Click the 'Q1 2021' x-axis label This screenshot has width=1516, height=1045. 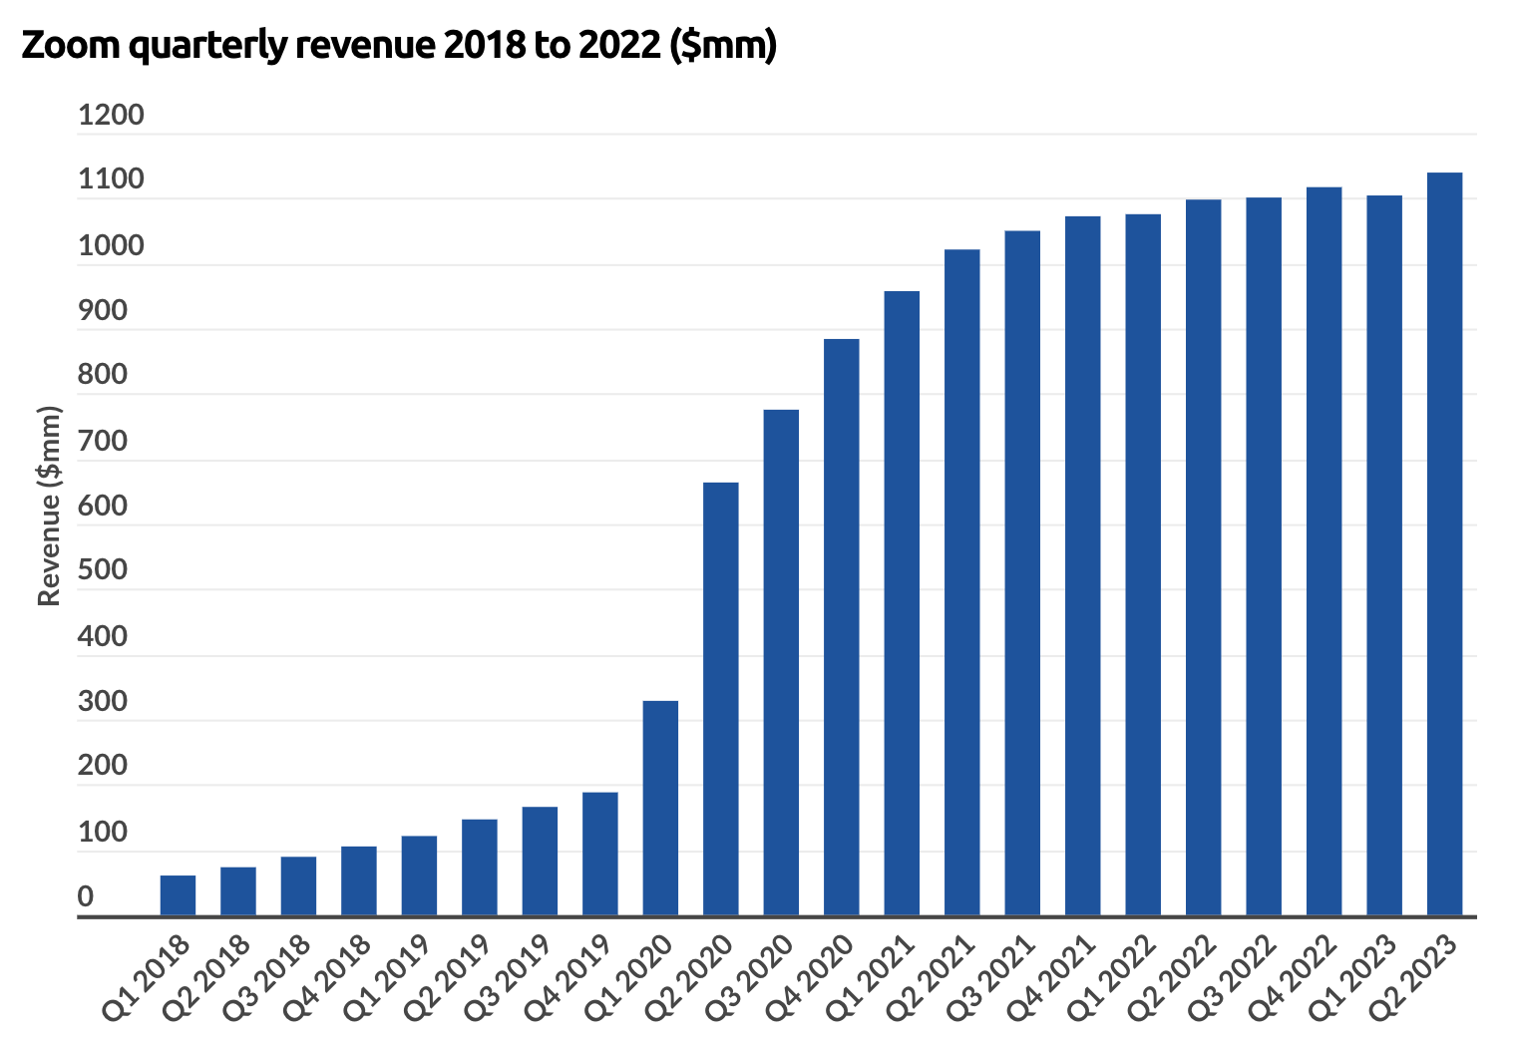(x=871, y=978)
